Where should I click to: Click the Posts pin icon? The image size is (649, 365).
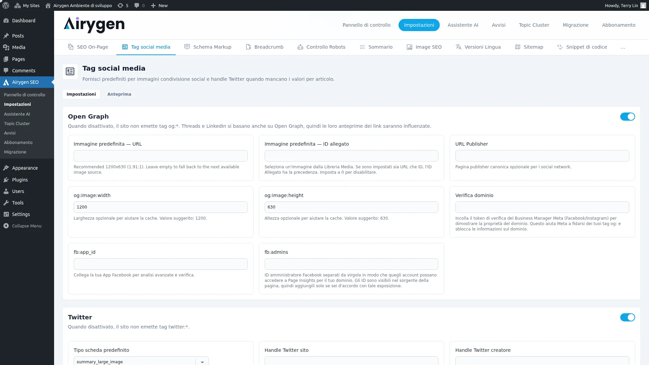point(6,36)
